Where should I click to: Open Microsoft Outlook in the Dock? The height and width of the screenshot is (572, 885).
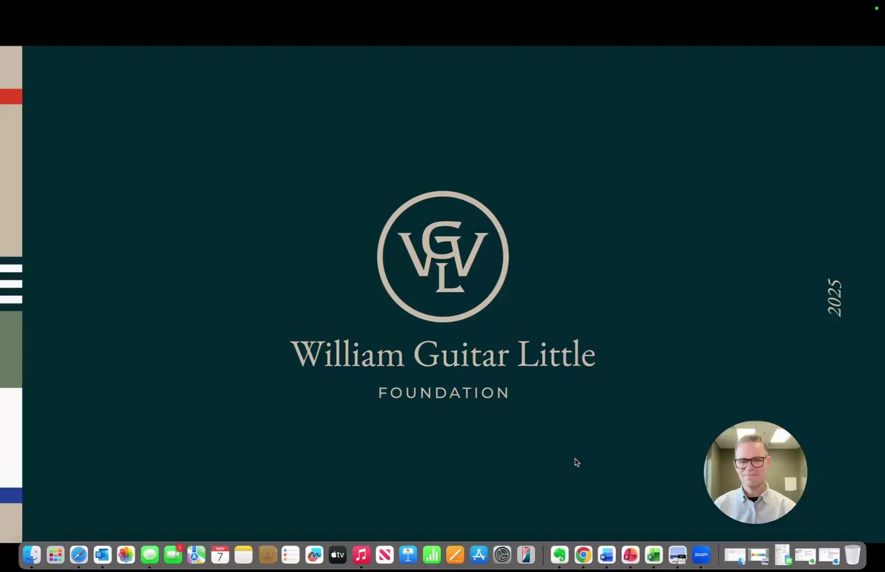pyautogui.click(x=102, y=555)
